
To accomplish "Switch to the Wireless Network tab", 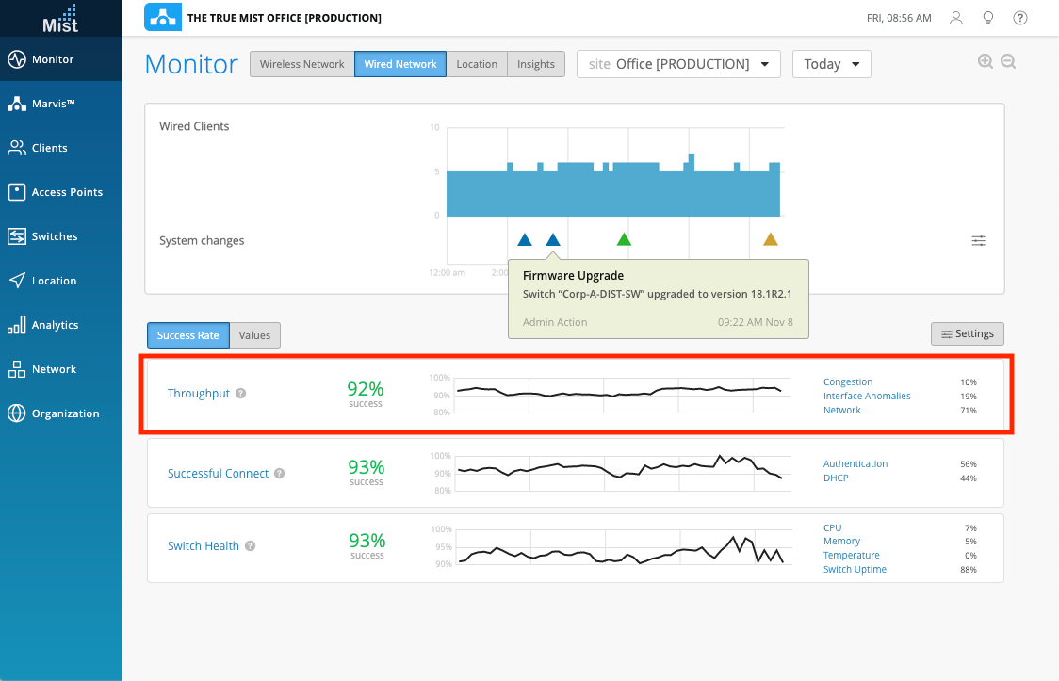I will [302, 64].
